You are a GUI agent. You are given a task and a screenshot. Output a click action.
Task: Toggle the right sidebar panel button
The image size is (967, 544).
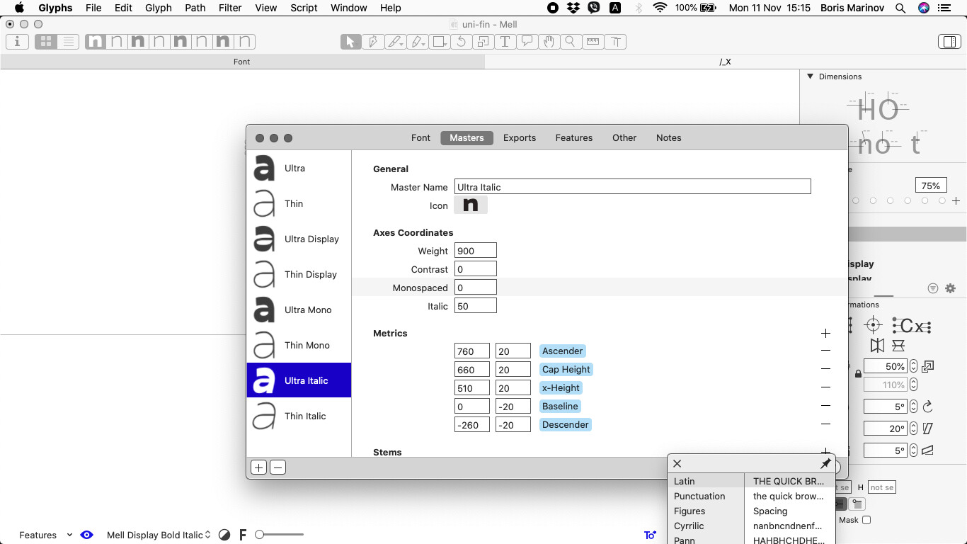coord(949,42)
